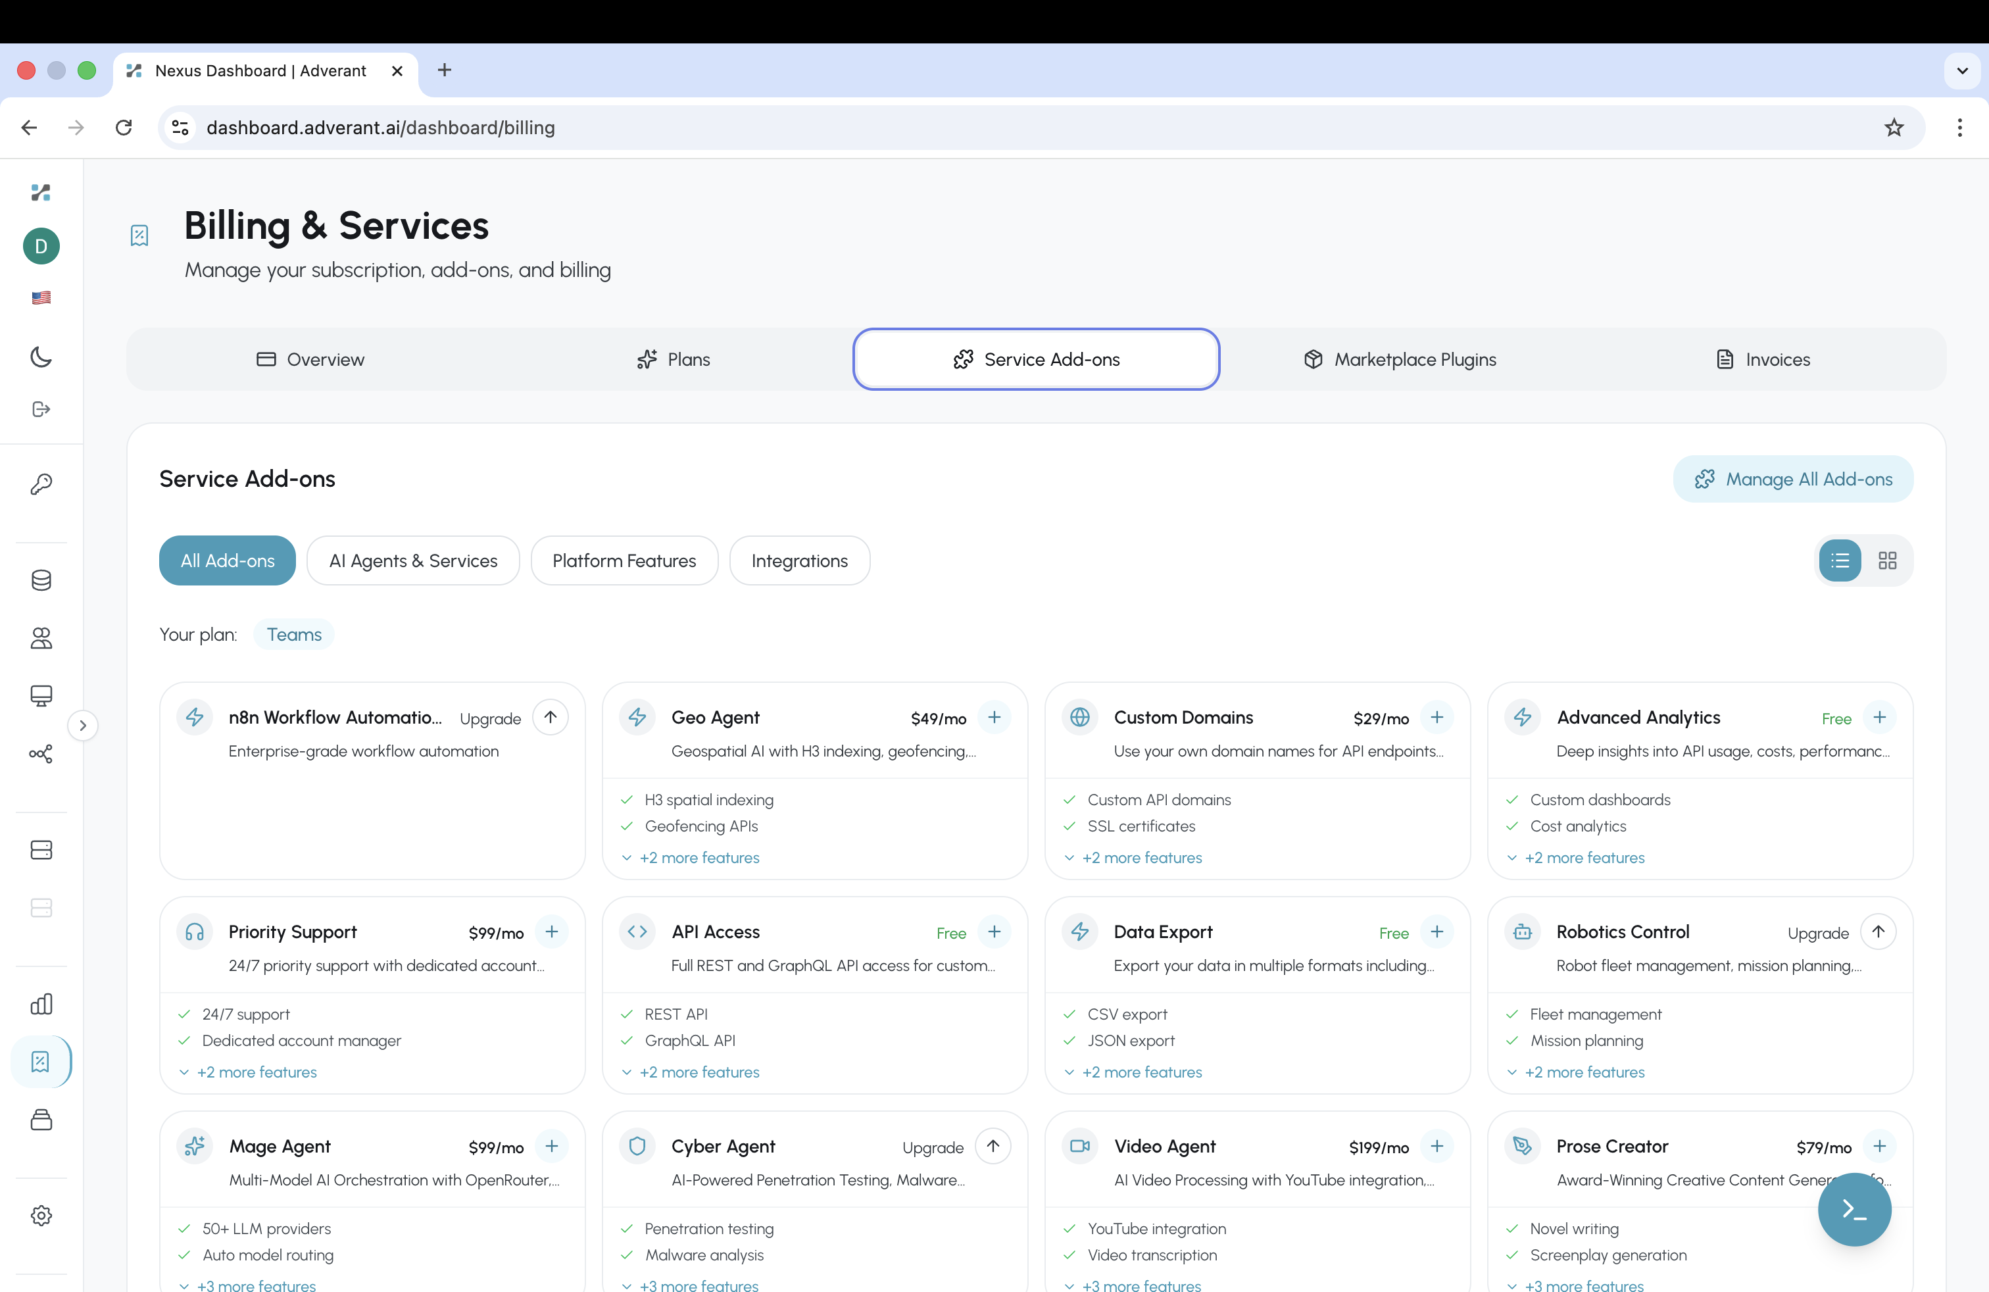This screenshot has height=1292, width=1989.
Task: Switch to the Marketplace Plugins tab
Action: point(1398,359)
